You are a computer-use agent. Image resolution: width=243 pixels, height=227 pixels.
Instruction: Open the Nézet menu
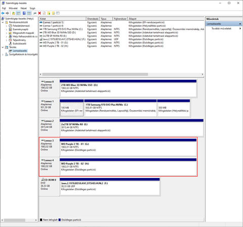(x=23, y=8)
